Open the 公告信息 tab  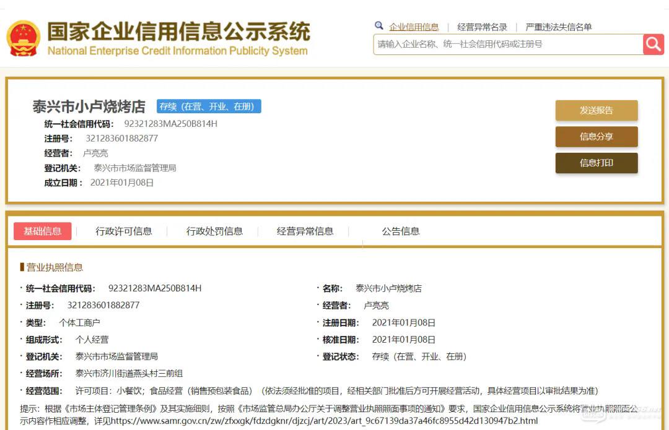[x=401, y=231]
